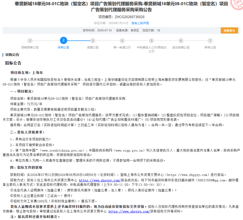Follow the shggzy.com link in 获取方式 paragraph
Viewport: 243px width, 220px height.
tap(100, 180)
